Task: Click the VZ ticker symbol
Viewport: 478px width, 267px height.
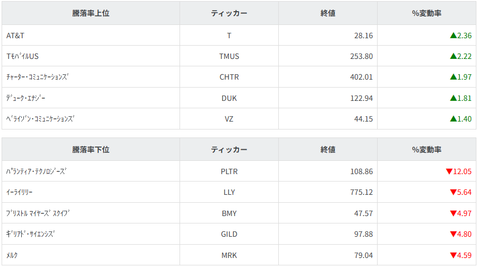Action: 229,119
